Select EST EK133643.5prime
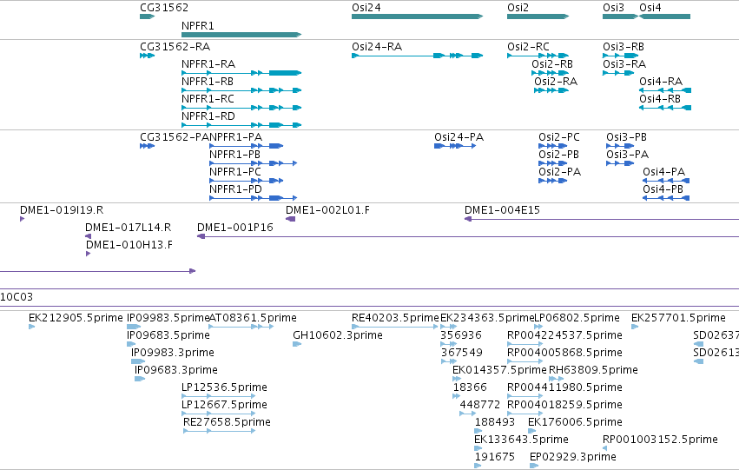The height and width of the screenshot is (470, 739). [478, 448]
